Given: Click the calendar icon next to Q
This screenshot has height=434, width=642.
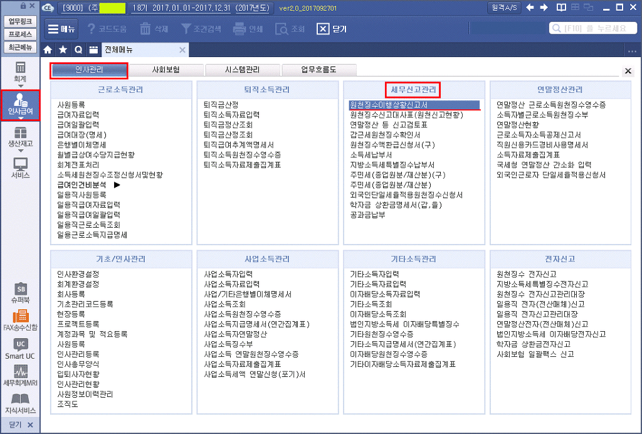Looking at the screenshot, I should pos(94,50).
